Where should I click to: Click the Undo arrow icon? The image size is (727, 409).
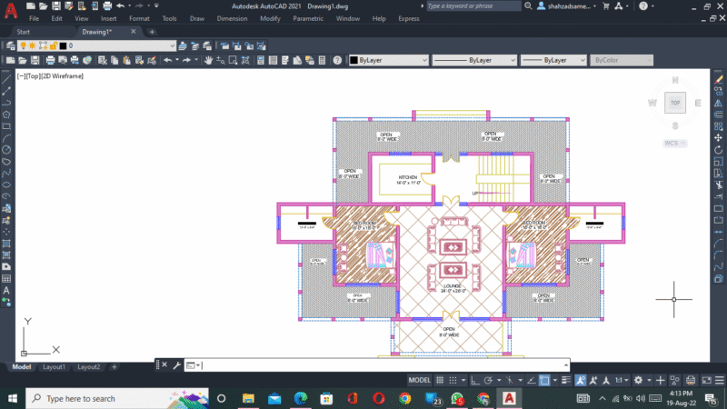tap(168, 60)
